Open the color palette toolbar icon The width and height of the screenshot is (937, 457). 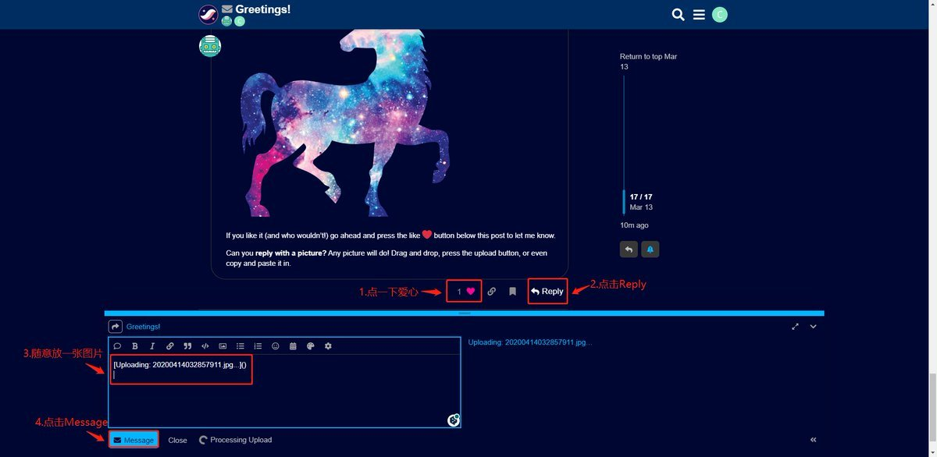[x=311, y=346]
